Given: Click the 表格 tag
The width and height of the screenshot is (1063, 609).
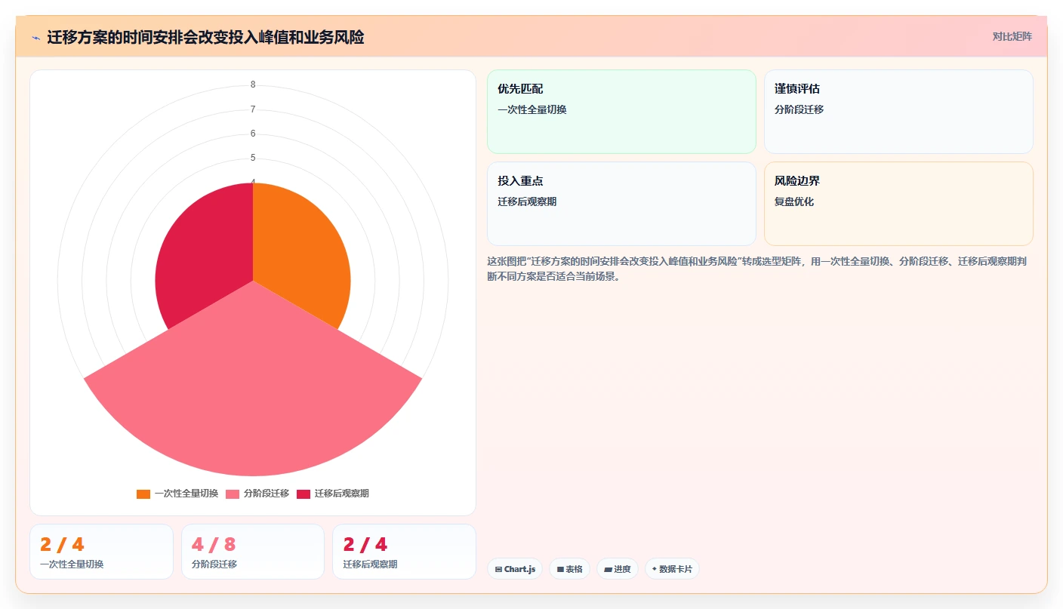Looking at the screenshot, I should click(x=569, y=569).
